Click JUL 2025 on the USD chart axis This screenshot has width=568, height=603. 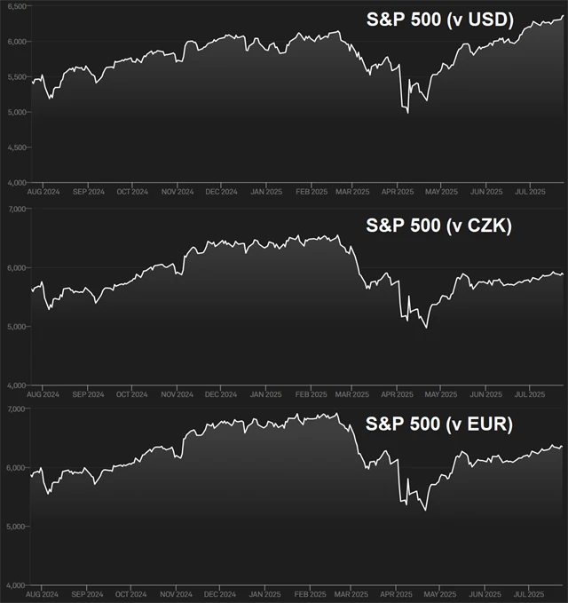point(529,192)
